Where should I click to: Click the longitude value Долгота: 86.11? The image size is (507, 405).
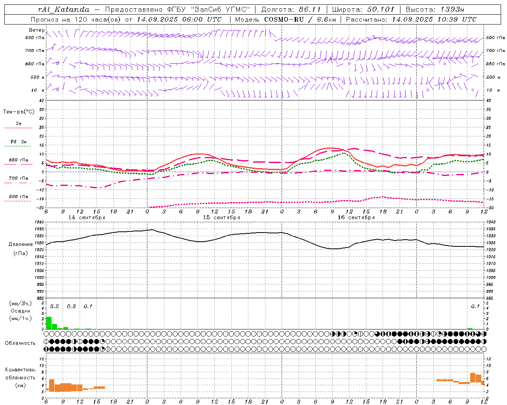pyautogui.click(x=291, y=9)
